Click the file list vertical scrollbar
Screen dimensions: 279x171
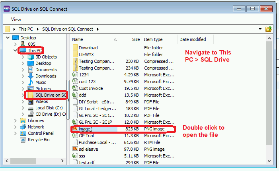click(269, 99)
